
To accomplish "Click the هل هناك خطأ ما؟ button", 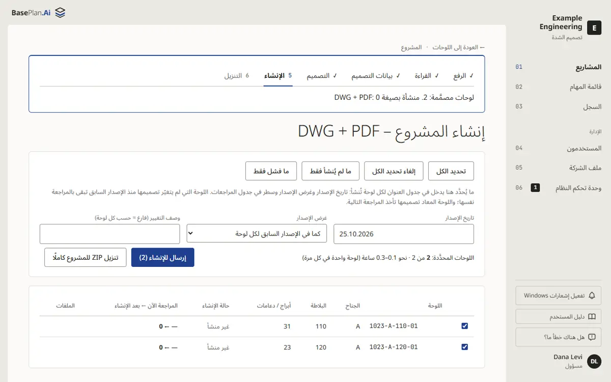I will (x=559, y=337).
